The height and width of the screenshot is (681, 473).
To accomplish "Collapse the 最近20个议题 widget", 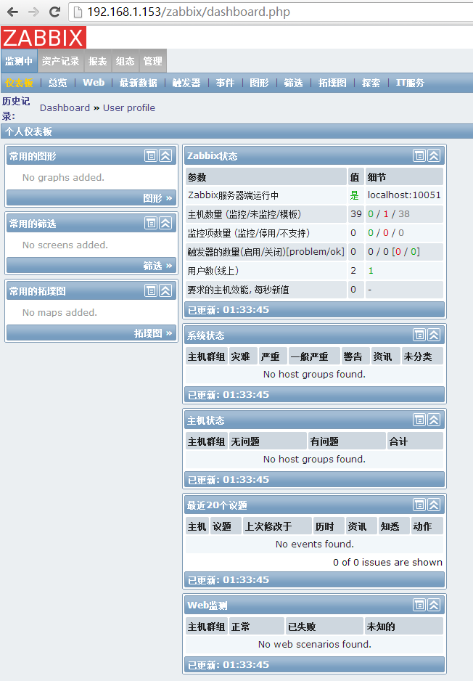I will (434, 505).
